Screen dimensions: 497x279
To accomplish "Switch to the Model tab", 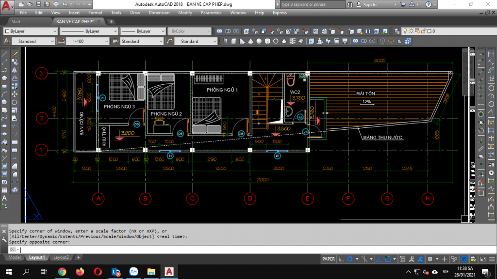I will [14, 257].
